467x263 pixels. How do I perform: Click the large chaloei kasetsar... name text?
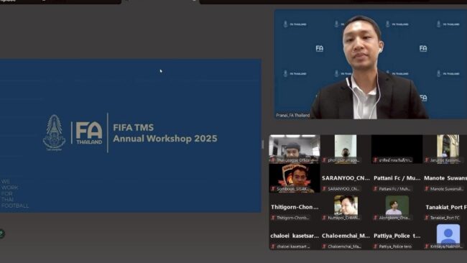pos(295,236)
